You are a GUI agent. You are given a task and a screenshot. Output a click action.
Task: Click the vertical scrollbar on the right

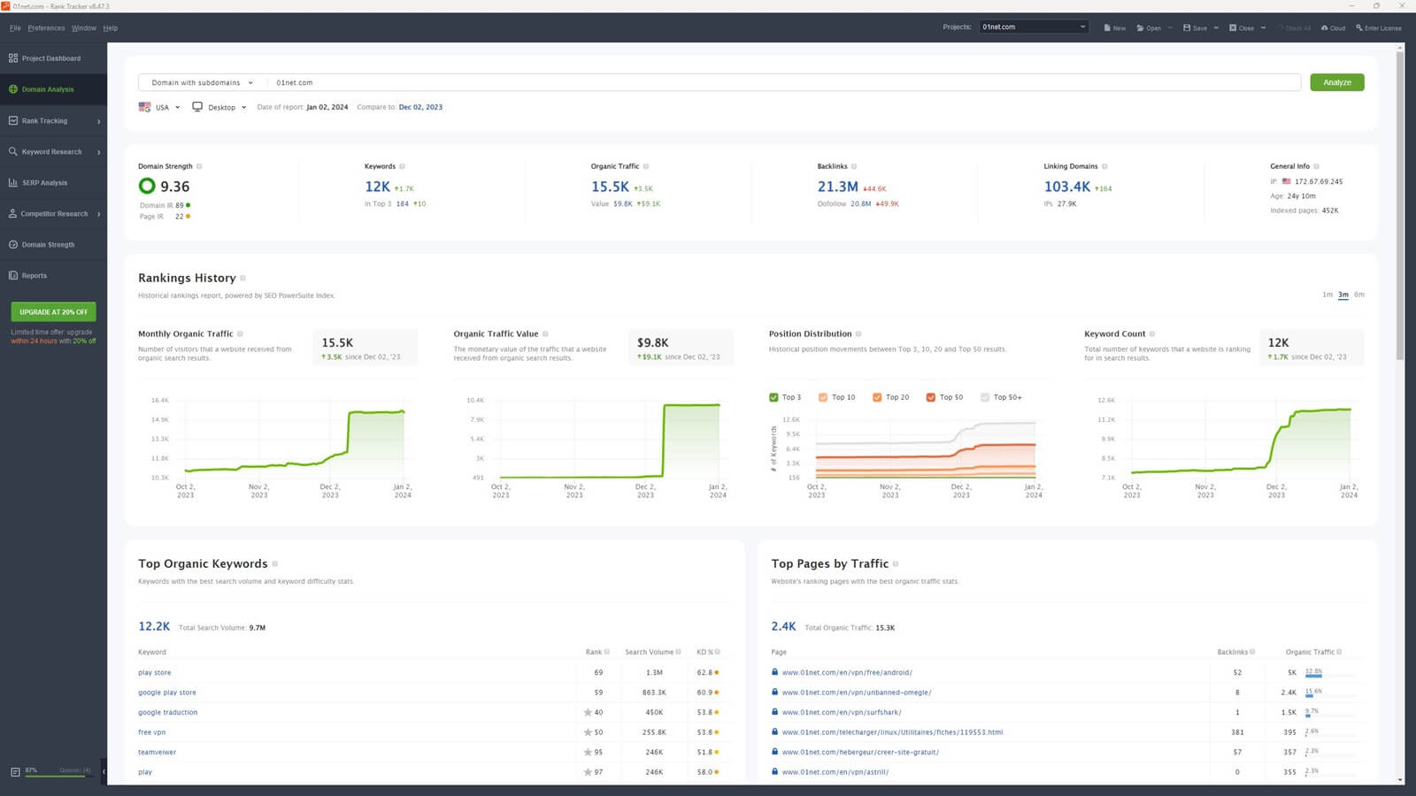(x=1400, y=205)
